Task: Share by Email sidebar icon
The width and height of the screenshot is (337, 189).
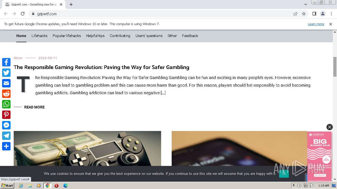Action: click(6, 83)
